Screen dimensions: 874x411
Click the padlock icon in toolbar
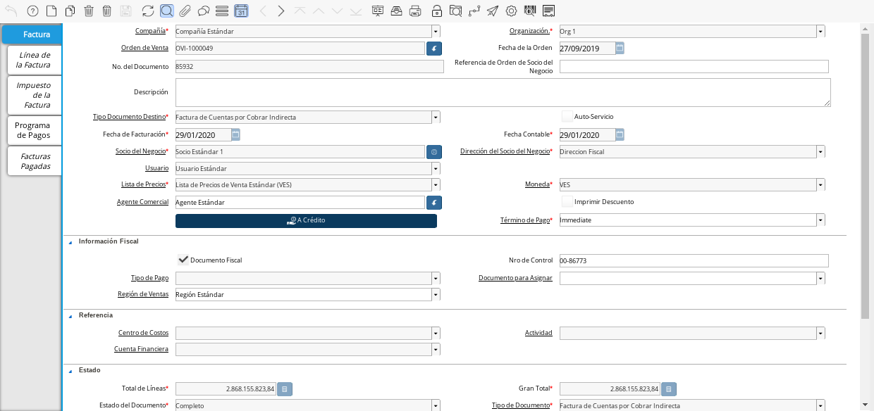tap(437, 11)
